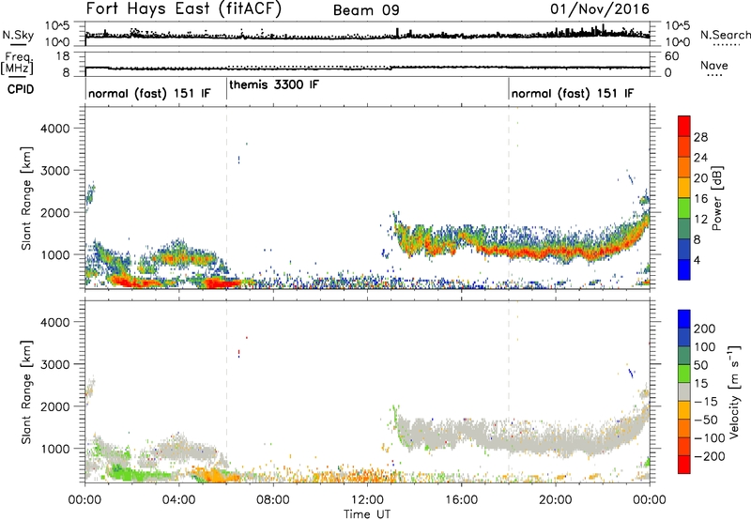Image resolution: width=751 pixels, height=520 pixels.
Task: Click the 'Time UT' axis label
Action: click(x=367, y=514)
